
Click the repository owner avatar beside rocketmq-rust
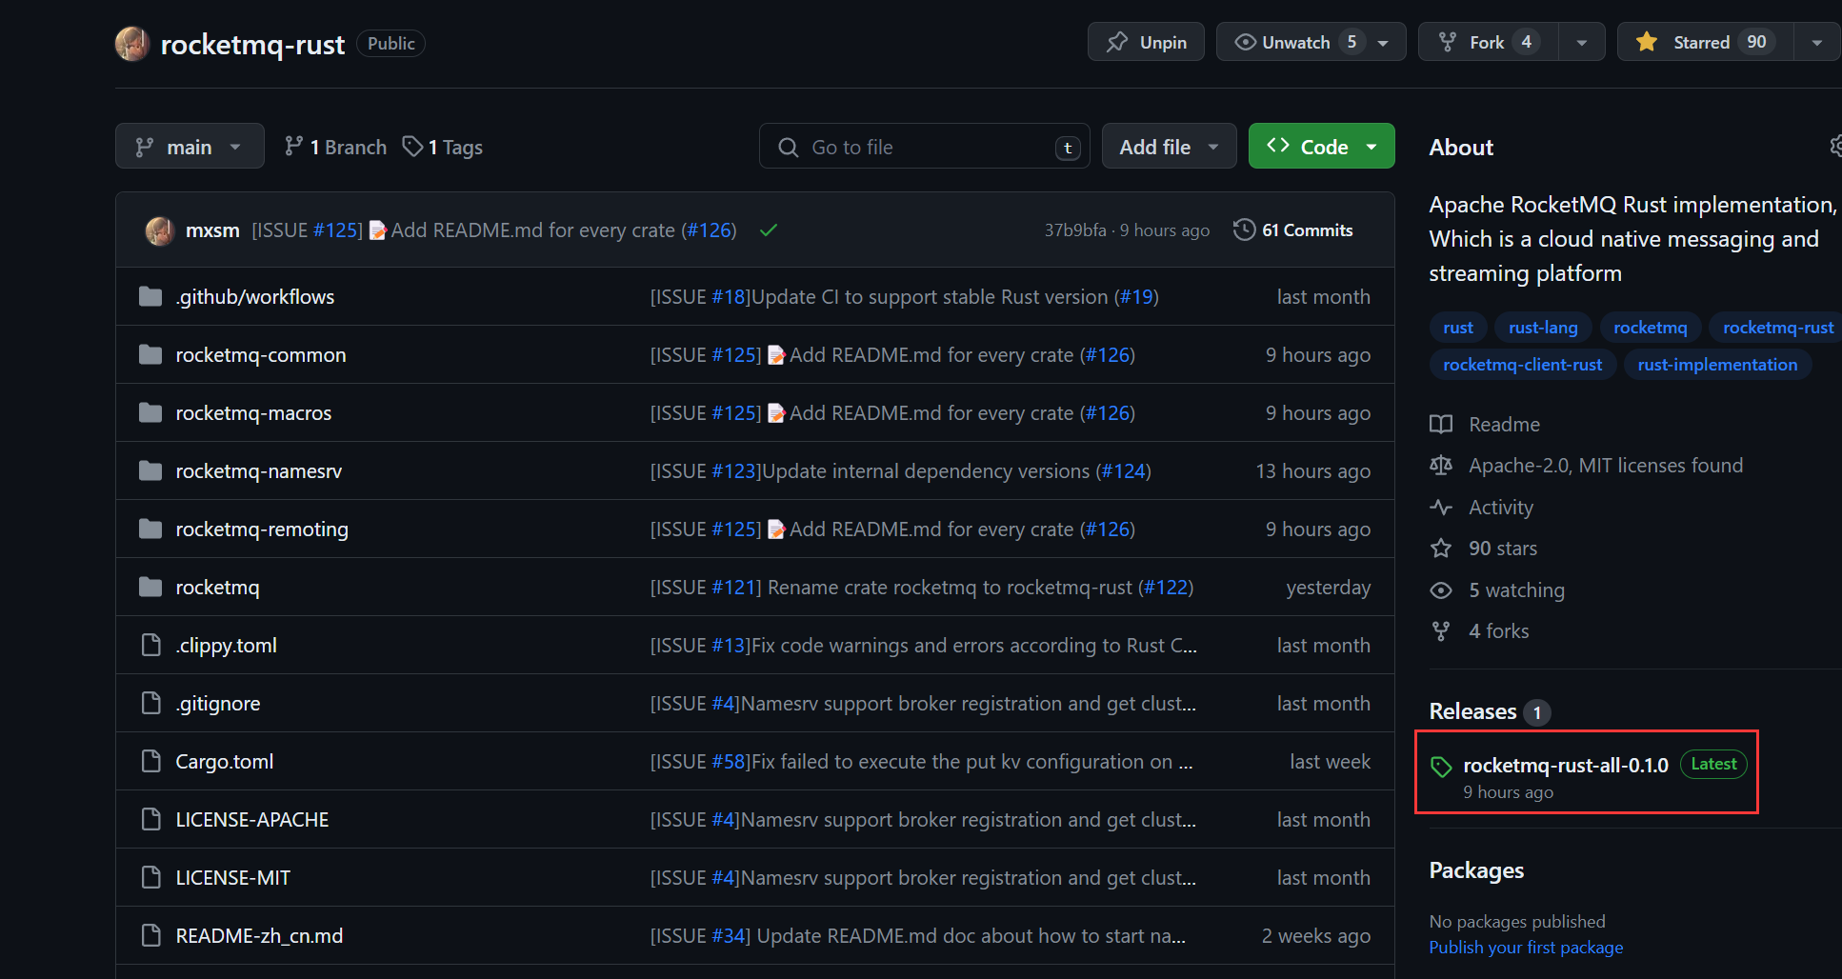[x=132, y=43]
